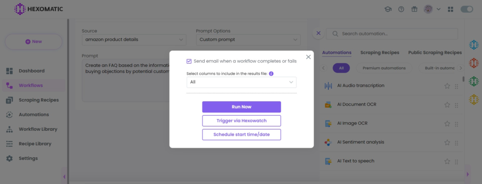Click the gift box icon

point(414,9)
